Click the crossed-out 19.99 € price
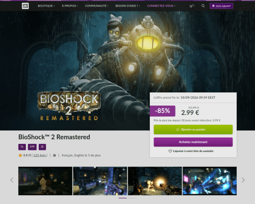 click(194, 107)
